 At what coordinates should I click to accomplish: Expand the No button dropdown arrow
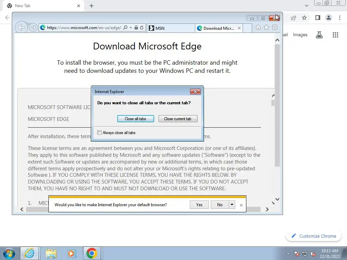[232, 205]
